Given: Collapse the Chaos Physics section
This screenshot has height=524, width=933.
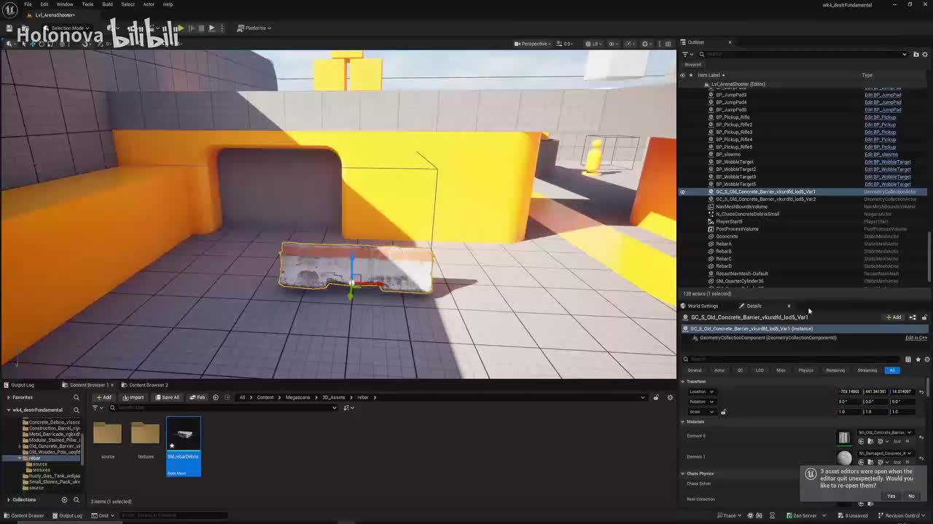Looking at the screenshot, I should click(683, 474).
